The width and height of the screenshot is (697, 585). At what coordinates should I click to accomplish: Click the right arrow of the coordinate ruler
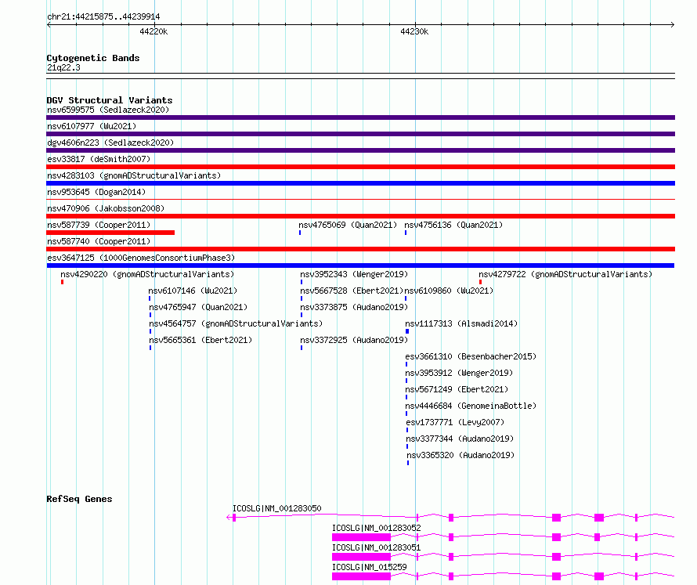pyautogui.click(x=673, y=25)
